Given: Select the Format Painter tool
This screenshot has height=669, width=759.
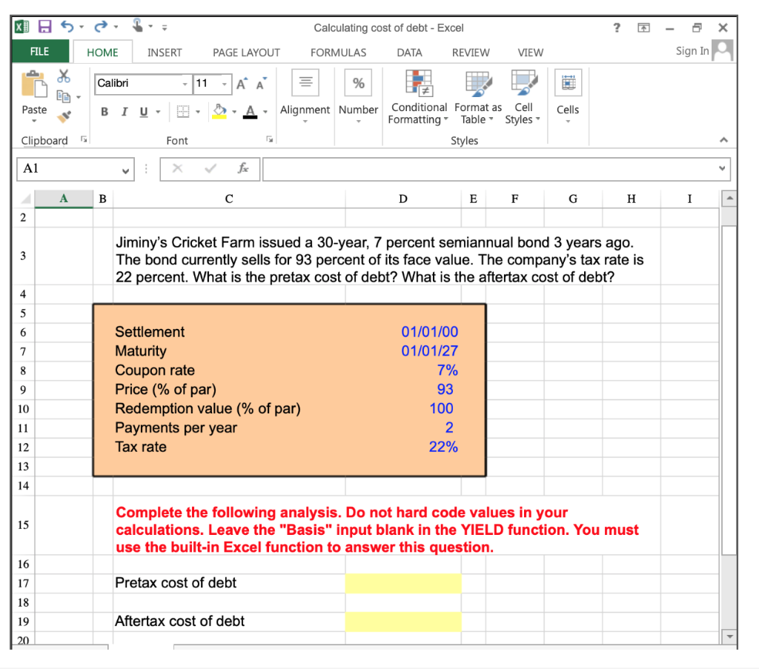Looking at the screenshot, I should (64, 116).
